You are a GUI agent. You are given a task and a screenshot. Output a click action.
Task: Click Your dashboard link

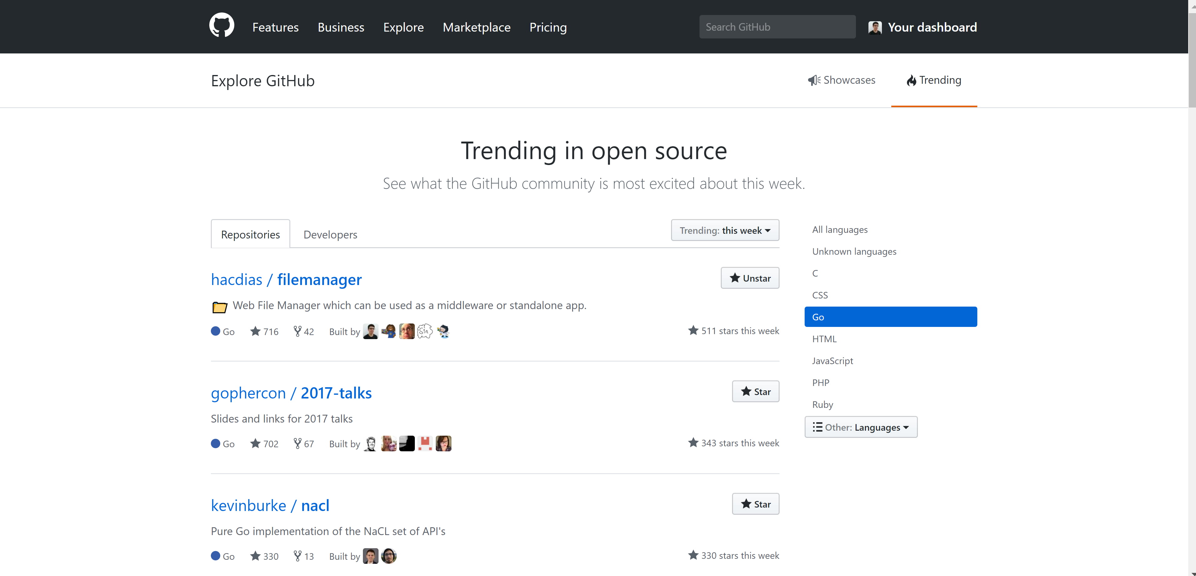[x=932, y=28]
